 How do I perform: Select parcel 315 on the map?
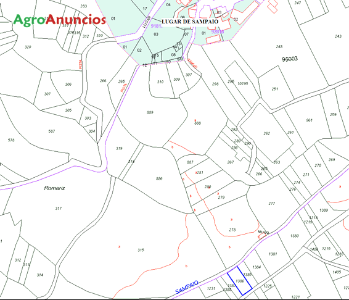coord(141,250)
